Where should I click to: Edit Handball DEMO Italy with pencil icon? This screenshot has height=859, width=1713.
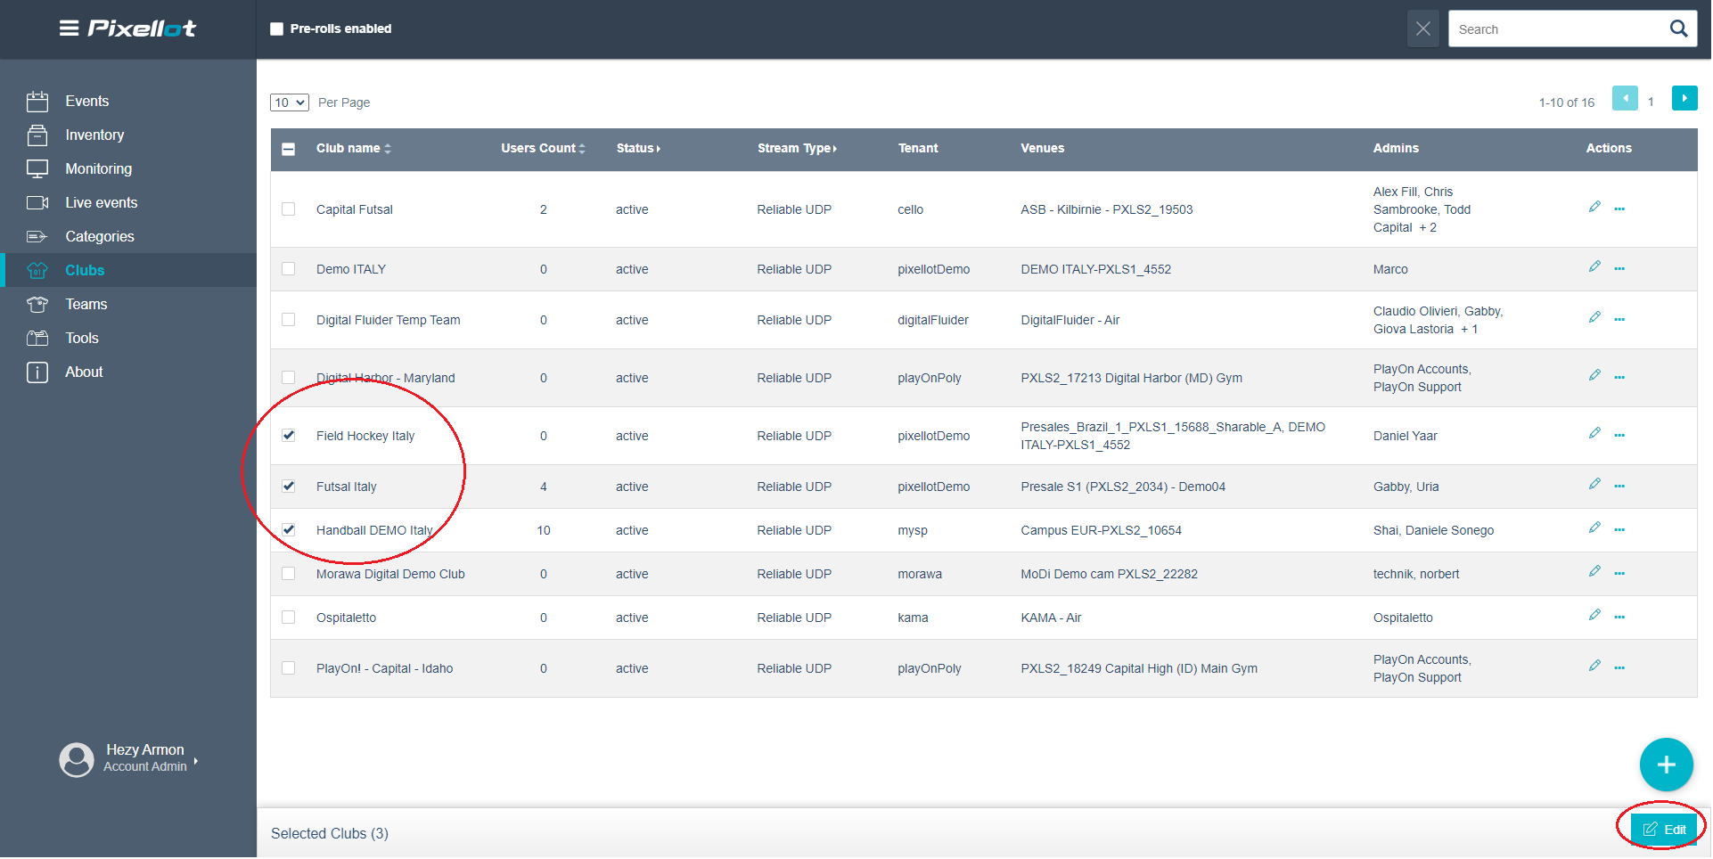pyautogui.click(x=1594, y=528)
